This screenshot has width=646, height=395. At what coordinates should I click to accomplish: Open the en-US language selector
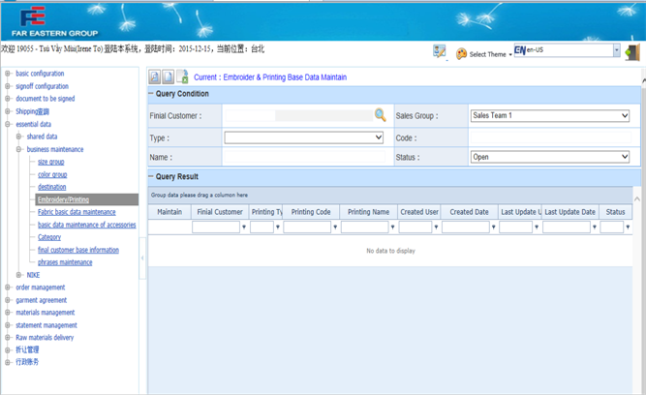(616, 50)
